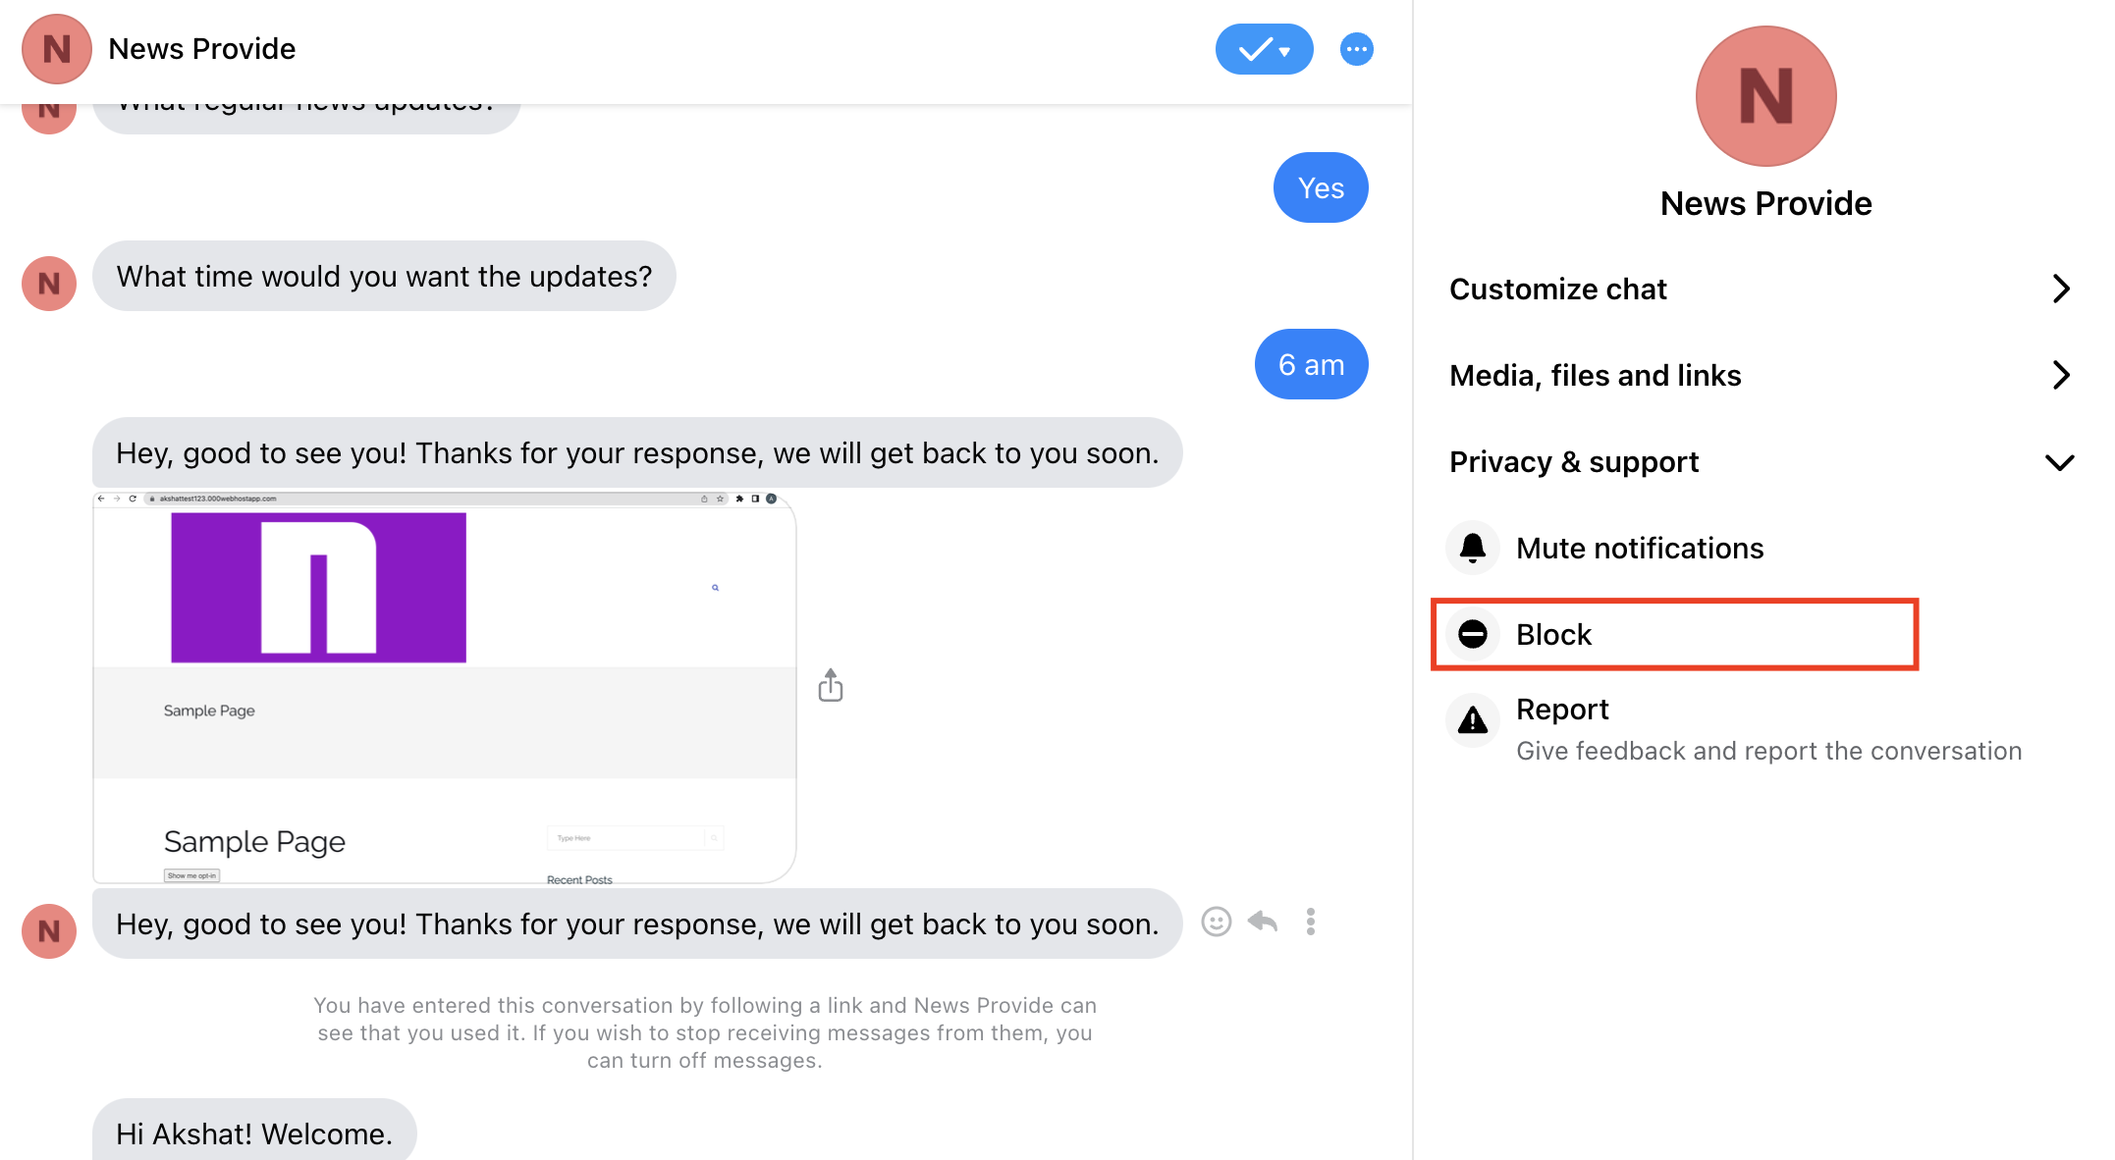Image resolution: width=2115 pixels, height=1160 pixels.
Task: Click the 'Yes' sent message bubble
Action: pos(1320,187)
